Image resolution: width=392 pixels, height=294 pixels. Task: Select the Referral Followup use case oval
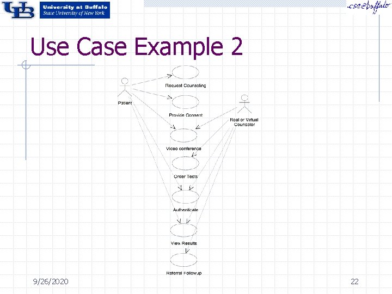(184, 260)
